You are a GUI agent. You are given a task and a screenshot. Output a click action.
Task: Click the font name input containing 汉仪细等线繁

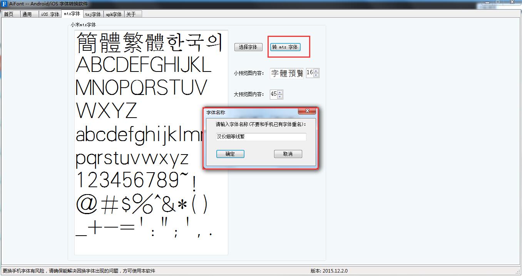260,136
